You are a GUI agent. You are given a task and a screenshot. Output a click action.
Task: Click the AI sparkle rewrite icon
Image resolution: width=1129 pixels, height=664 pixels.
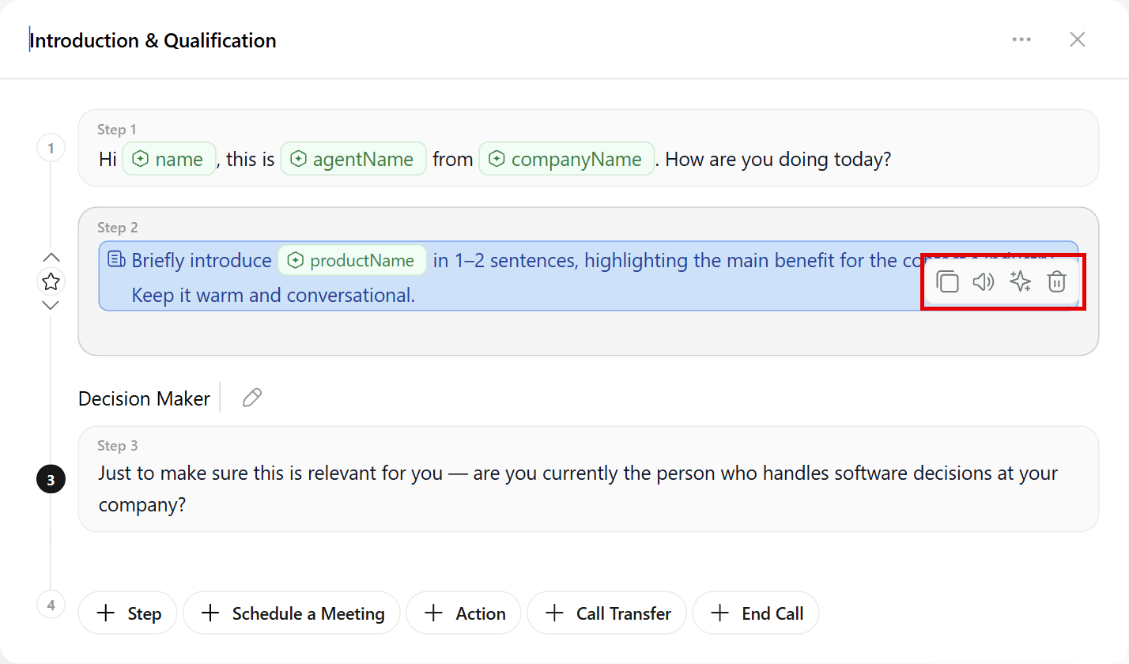coord(1020,281)
